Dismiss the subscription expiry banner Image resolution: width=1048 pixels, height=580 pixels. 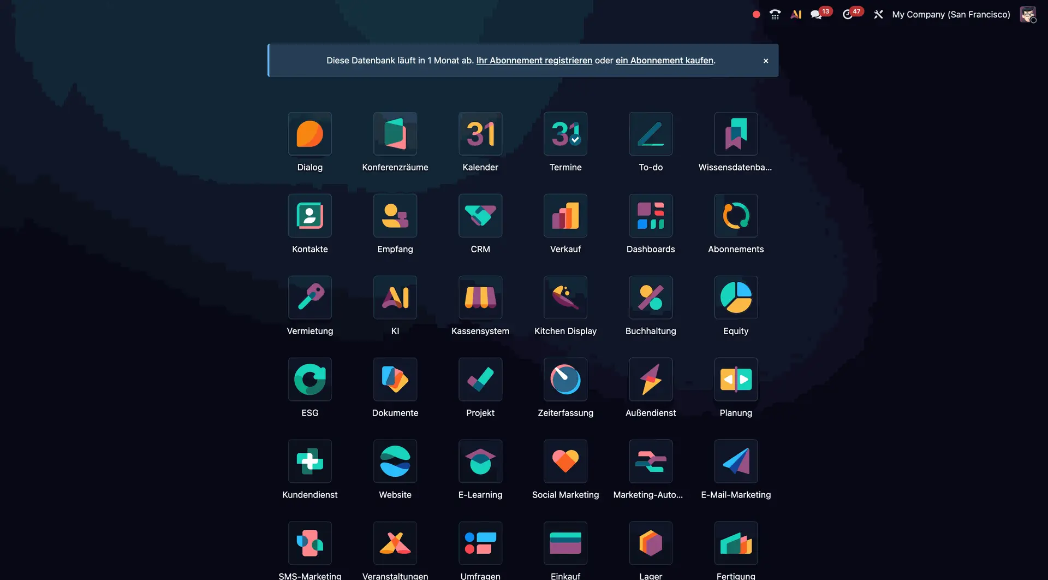coord(765,61)
